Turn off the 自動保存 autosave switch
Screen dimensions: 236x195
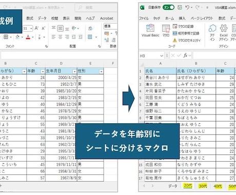pyautogui.click(x=168, y=7)
